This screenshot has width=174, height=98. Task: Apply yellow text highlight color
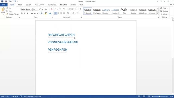point(46,13)
